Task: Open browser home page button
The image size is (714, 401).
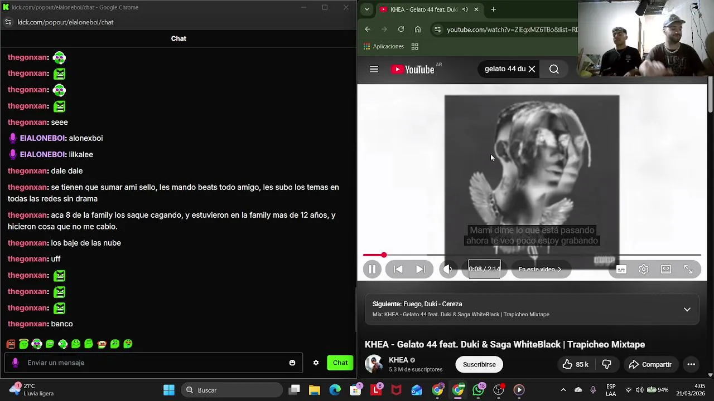Action: [418, 29]
